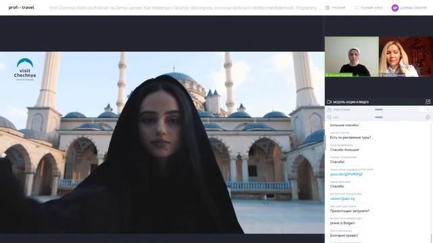
Task: Click the camera icon in audio-video module bar
Action: pos(329,102)
